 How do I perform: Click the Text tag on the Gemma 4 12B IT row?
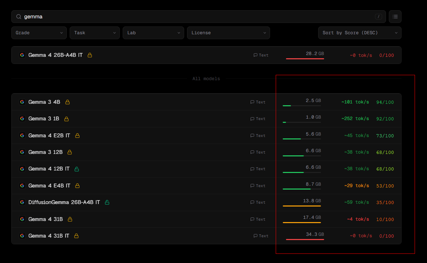pyautogui.click(x=258, y=169)
